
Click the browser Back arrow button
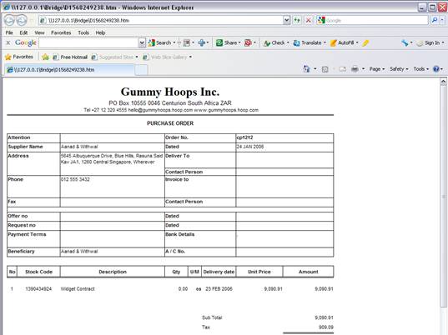pos(9,20)
